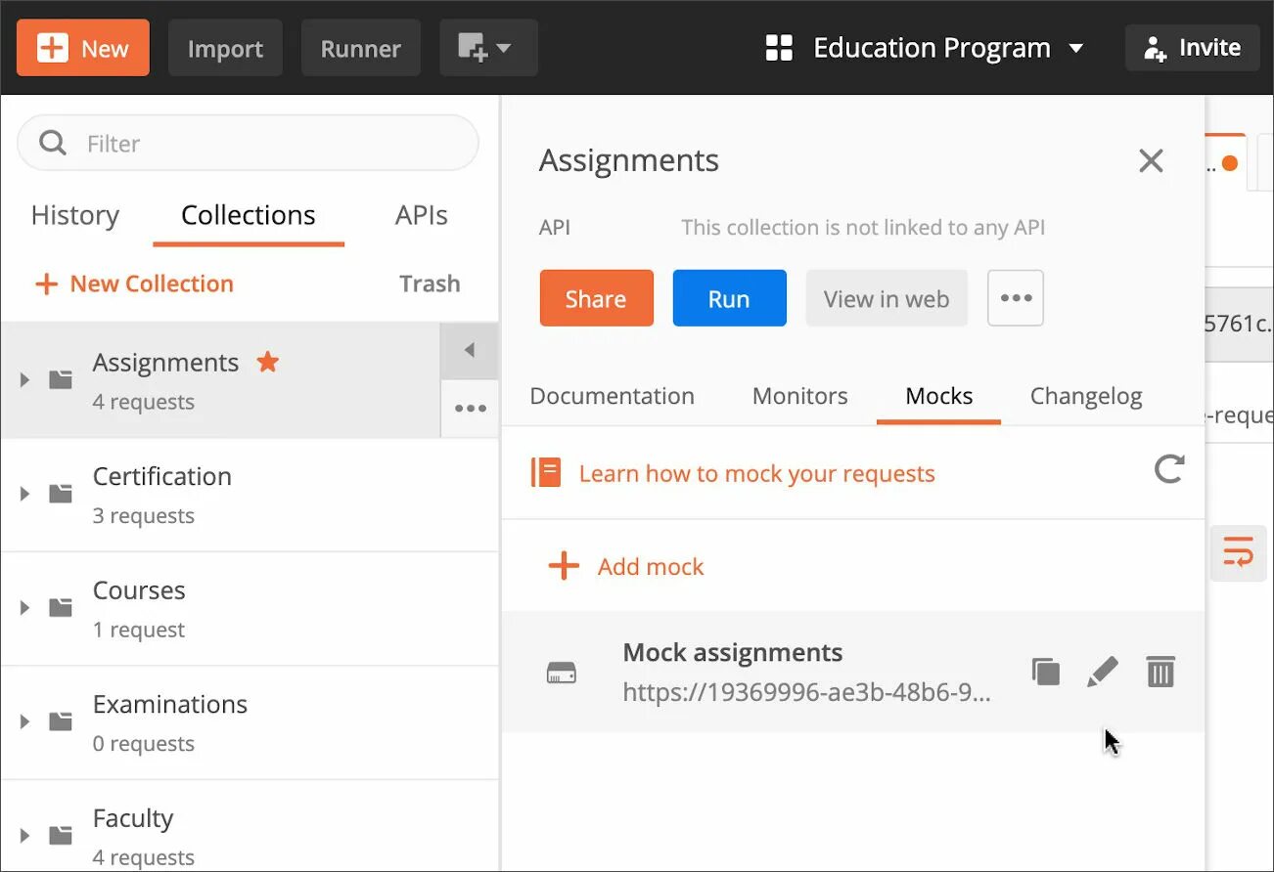
Task: Click the blue Run button
Action: [x=729, y=298]
